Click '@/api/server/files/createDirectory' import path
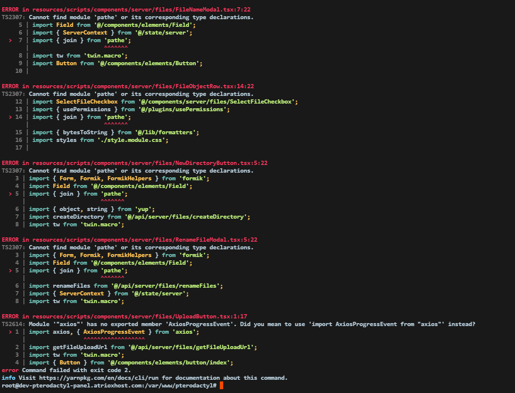Image resolution: width=515 pixels, height=393 pixels. click(x=186, y=217)
